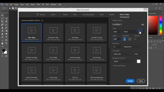Select the Eraser tool
Viewport: 164px width, 92px height.
click(x=2, y=31)
